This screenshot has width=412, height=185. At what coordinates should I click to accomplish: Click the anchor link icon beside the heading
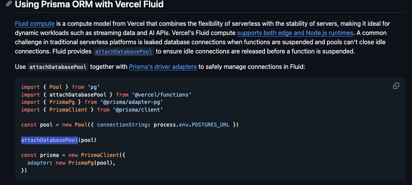(x=9, y=5)
